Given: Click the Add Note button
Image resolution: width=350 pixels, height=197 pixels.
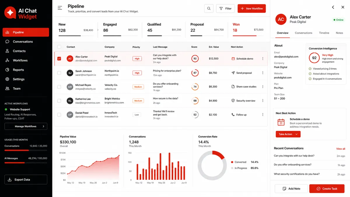Looking at the screenshot, I should [291, 189].
